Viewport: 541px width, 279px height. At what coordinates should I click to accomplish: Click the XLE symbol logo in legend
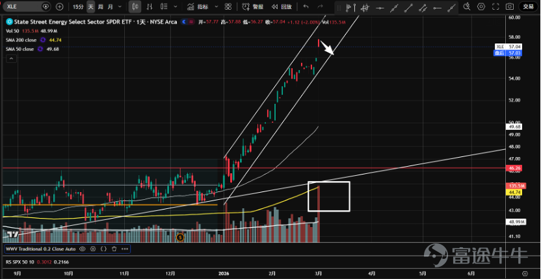(8, 21)
